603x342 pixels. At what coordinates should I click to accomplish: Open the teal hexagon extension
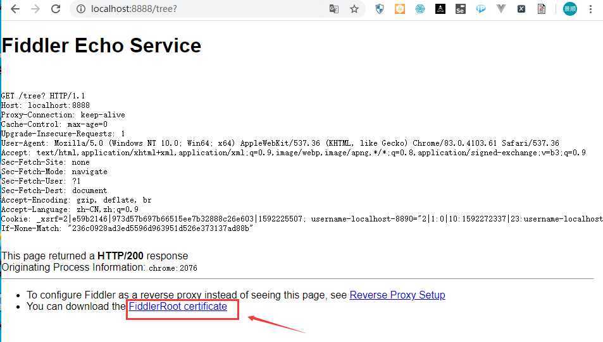pos(420,9)
